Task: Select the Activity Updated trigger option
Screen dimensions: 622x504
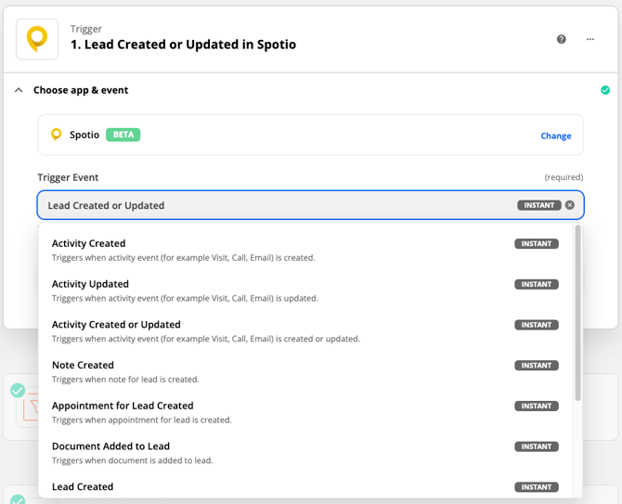Action: (x=305, y=291)
